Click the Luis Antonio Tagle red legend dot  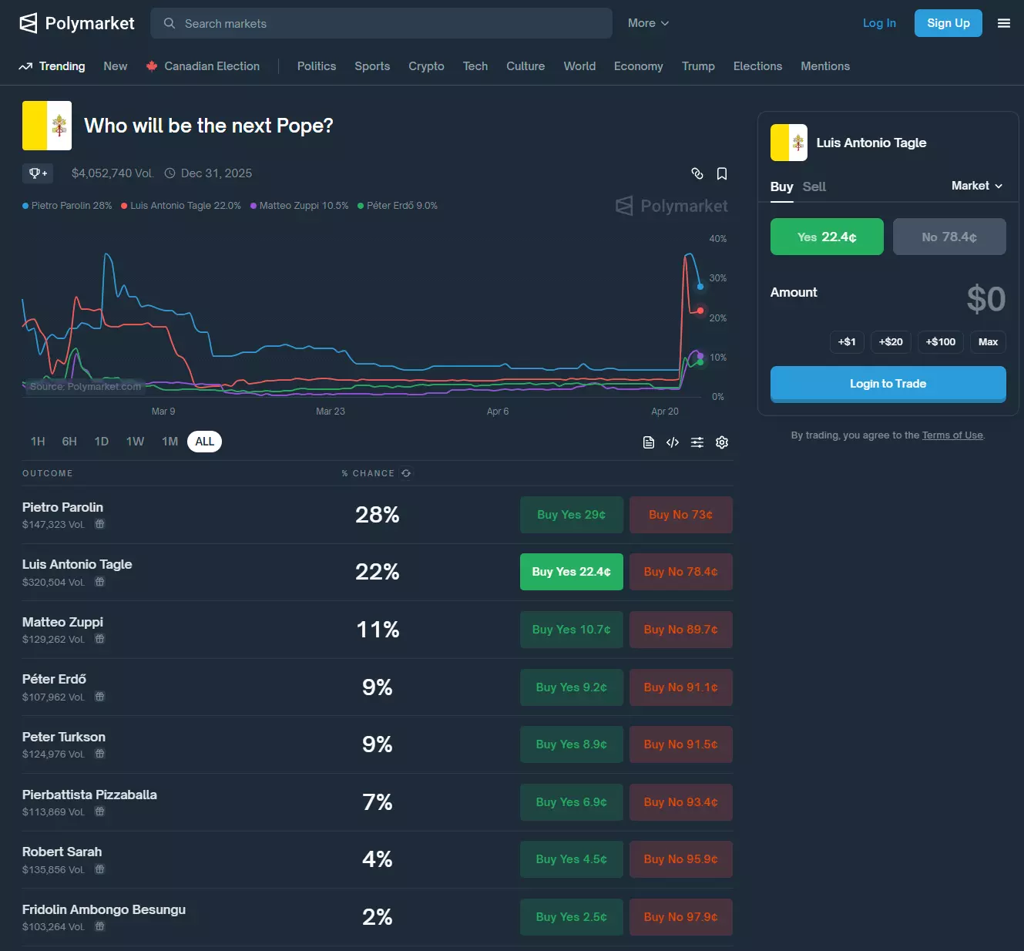(x=124, y=206)
